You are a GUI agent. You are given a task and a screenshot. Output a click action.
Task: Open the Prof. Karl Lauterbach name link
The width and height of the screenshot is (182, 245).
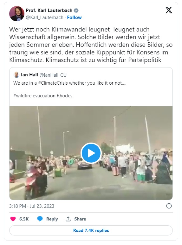click(x=49, y=10)
